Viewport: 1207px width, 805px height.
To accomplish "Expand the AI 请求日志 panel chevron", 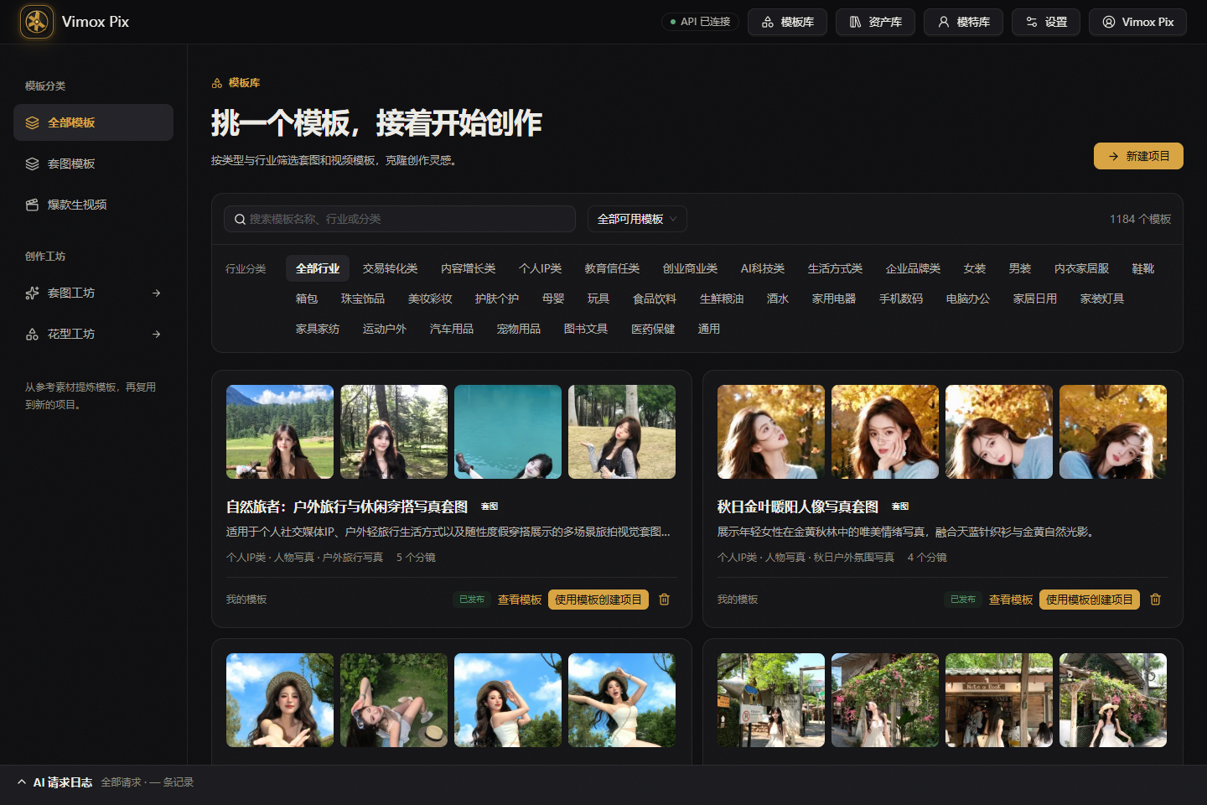I will click(22, 782).
